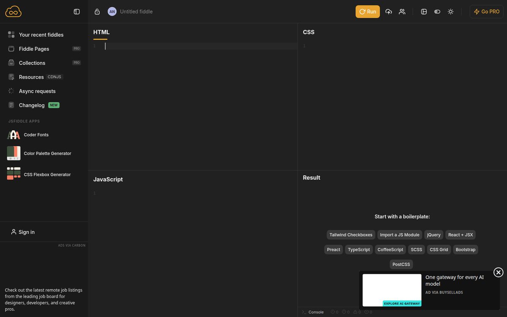Click into the CSS editor area
Screen dimensions: 507x317
click(x=402, y=106)
